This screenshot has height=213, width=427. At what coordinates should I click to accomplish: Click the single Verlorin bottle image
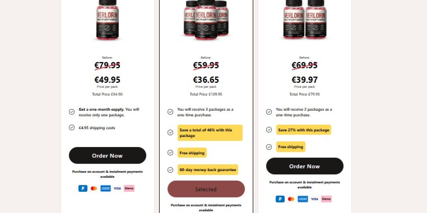coord(107,20)
